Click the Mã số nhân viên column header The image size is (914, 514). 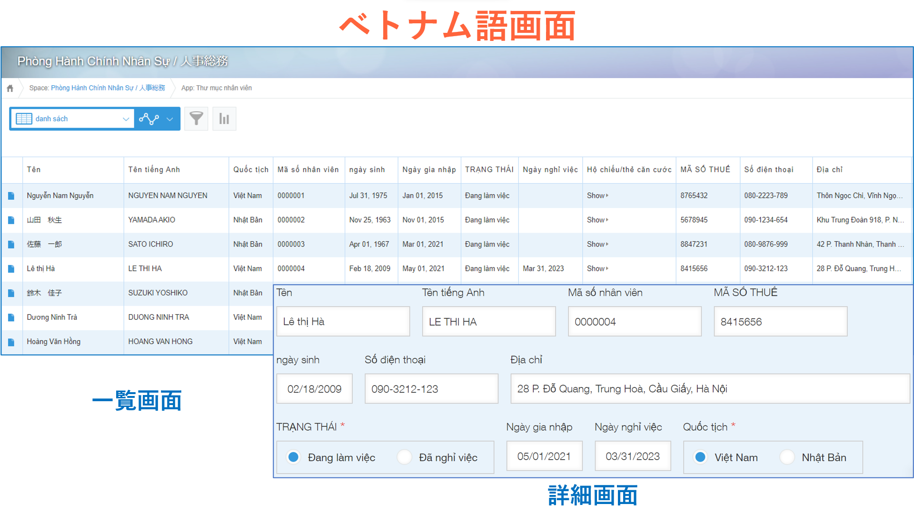click(308, 169)
